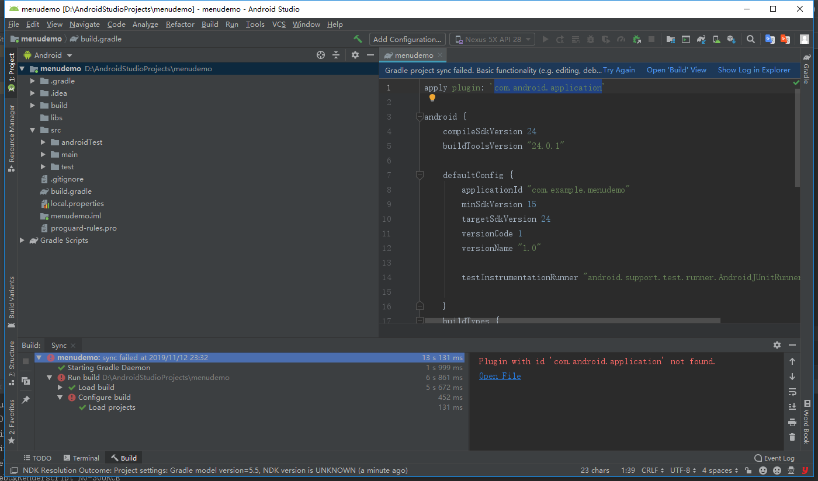
Task: Open Project panel gear settings
Action: [x=355, y=55]
